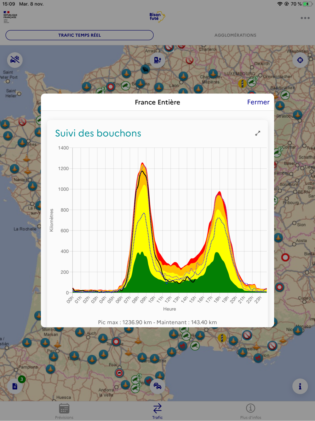Screen dimensions: 315x421
Task: Tap the roadworks marker near Pau
Action: click(53, 357)
